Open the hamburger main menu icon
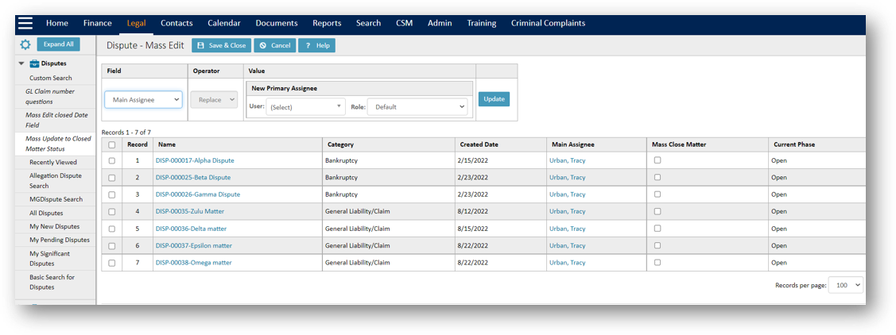Screen dimensions: 896x335 point(25,23)
